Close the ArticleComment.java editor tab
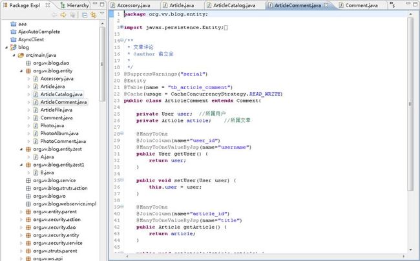The image size is (420, 261). coord(326,5)
